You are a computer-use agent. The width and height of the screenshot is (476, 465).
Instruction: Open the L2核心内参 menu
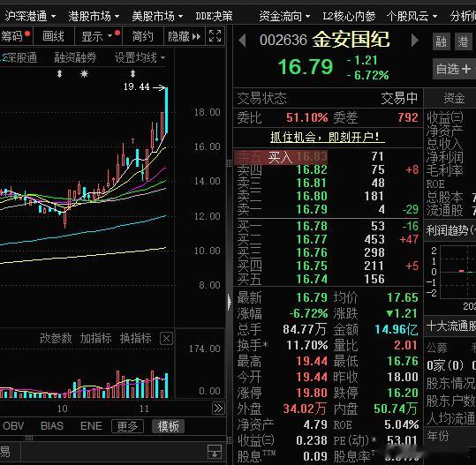coord(349,16)
